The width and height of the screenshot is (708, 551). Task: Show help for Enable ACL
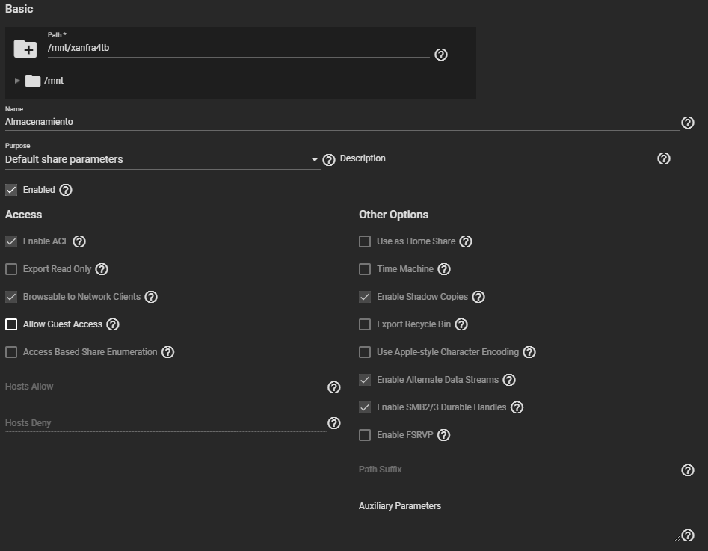pyautogui.click(x=79, y=241)
